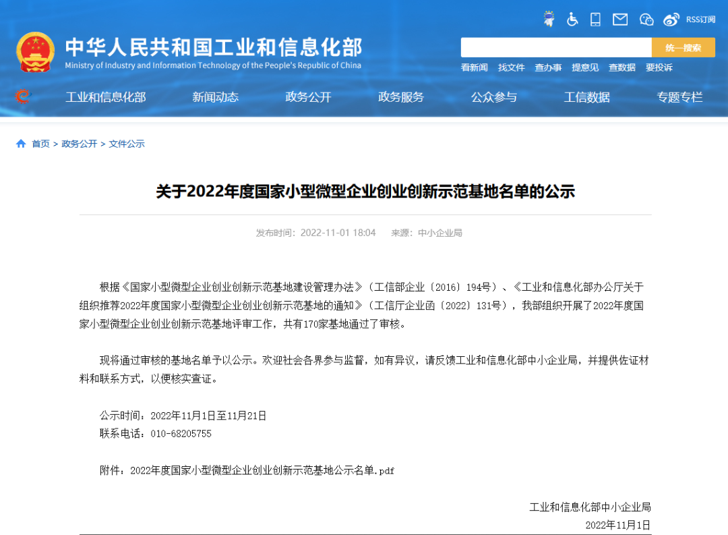Open 提意见 quick link
728x535 pixels.
click(585, 67)
